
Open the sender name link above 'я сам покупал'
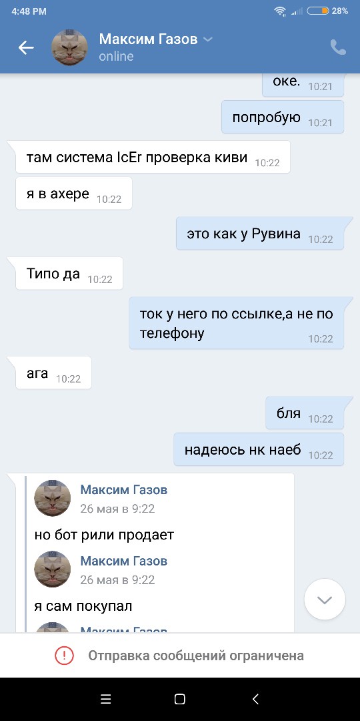124,561
